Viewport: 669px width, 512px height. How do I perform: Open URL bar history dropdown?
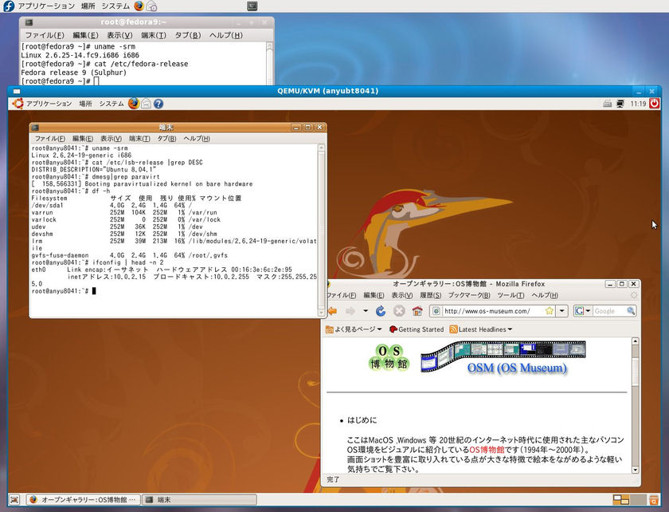562,311
